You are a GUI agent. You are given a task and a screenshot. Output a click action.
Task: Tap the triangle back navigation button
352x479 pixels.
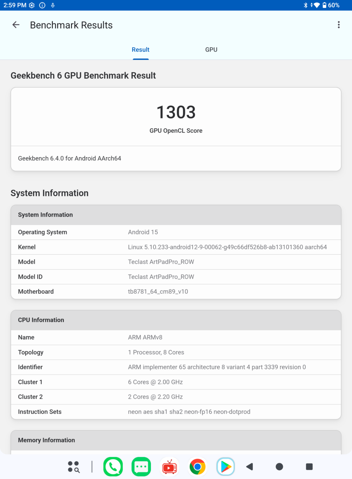(250, 467)
